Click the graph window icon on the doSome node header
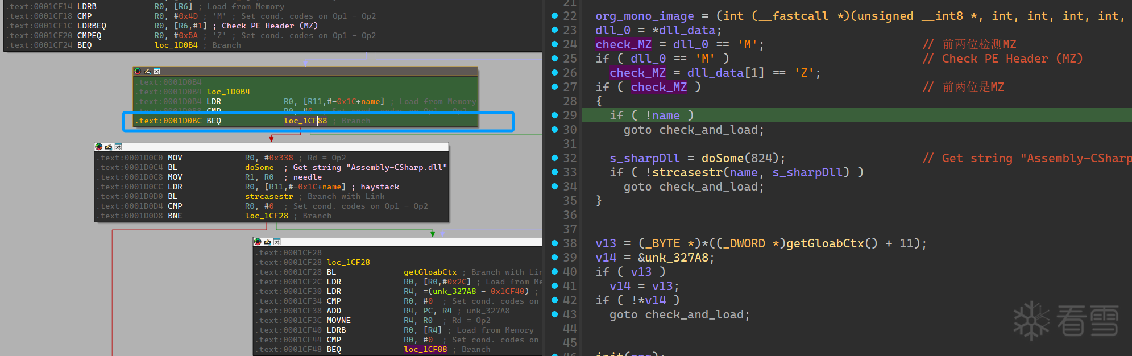The width and height of the screenshot is (1132, 356). point(118,147)
